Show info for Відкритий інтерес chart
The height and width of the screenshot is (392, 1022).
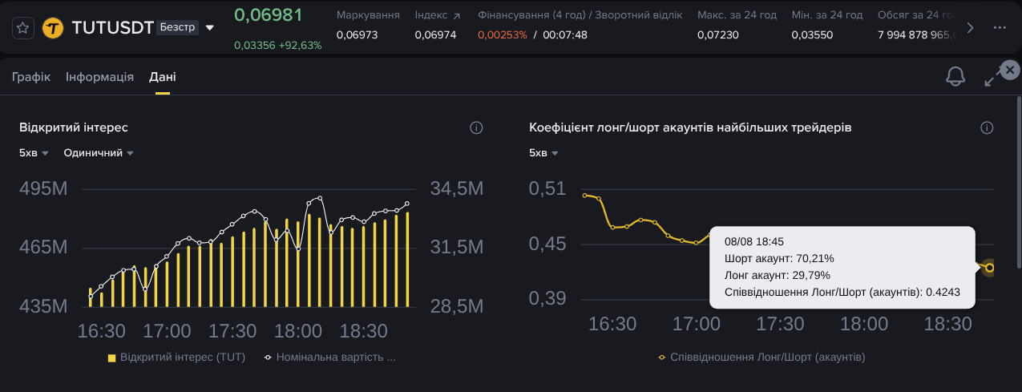(476, 127)
